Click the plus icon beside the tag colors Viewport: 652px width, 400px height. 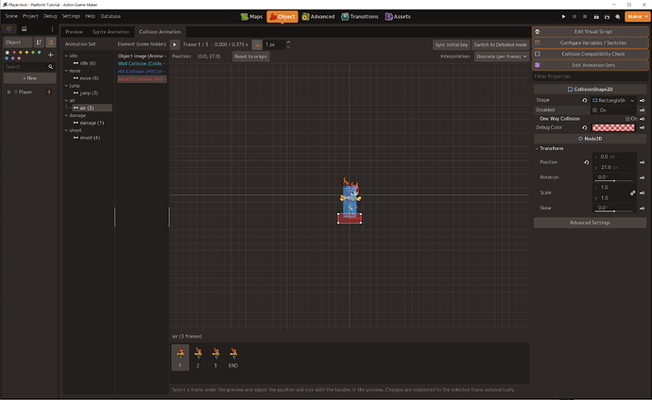51,55
